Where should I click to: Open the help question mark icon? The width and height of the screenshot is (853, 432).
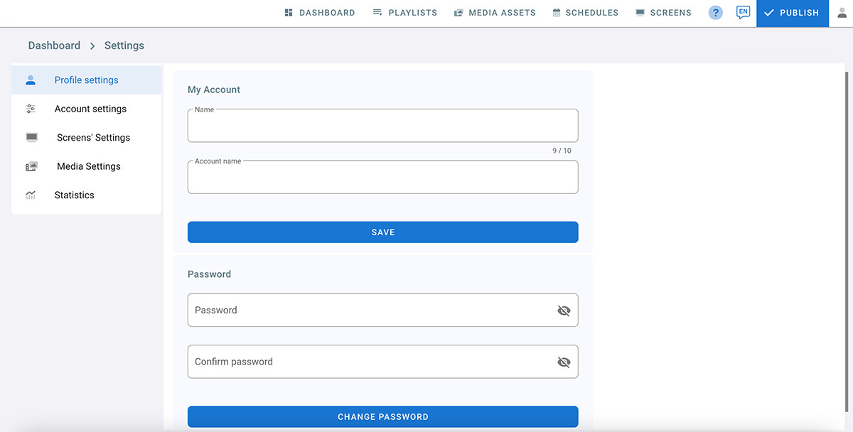click(716, 12)
